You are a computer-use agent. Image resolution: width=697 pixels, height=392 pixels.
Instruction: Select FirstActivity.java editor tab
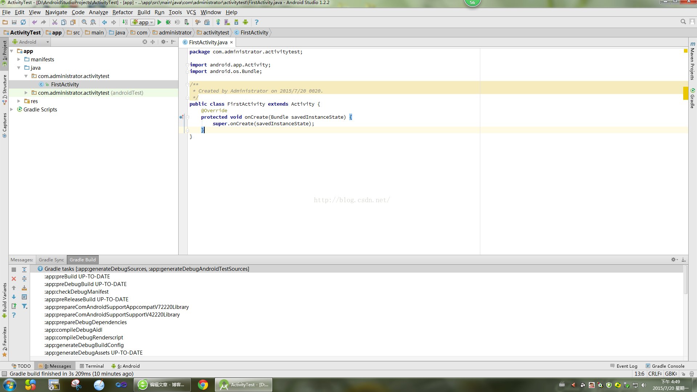(208, 42)
